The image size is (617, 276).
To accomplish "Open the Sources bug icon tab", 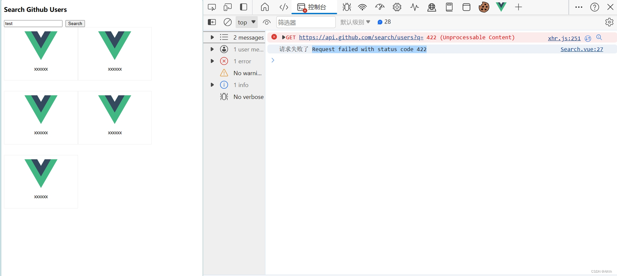I will [347, 7].
